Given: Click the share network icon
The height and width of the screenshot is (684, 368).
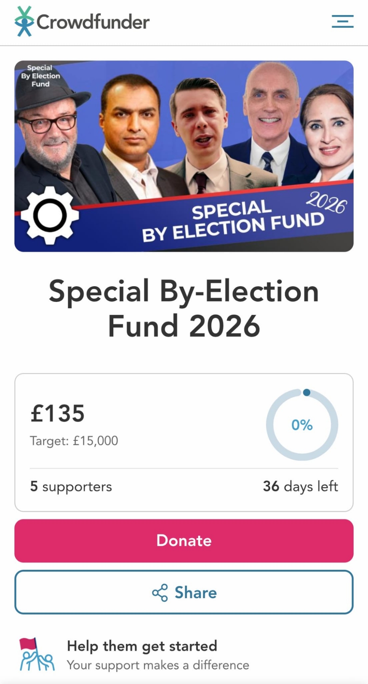Looking at the screenshot, I should click(x=160, y=592).
